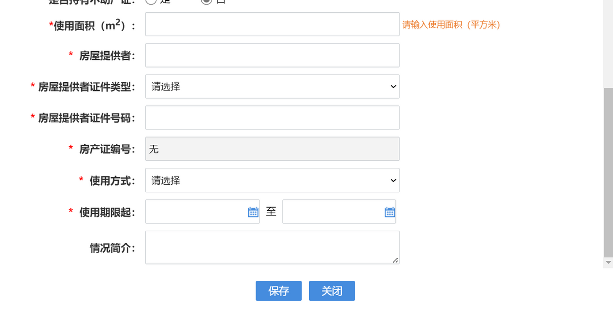Open the start date calendar picker
The width and height of the screenshot is (613, 312).
tap(252, 211)
